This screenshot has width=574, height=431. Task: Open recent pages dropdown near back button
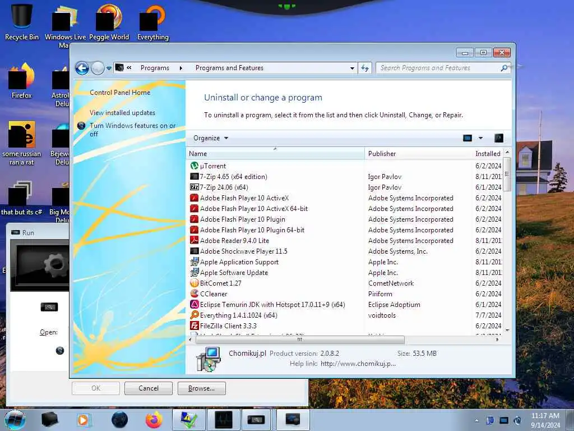[109, 68]
